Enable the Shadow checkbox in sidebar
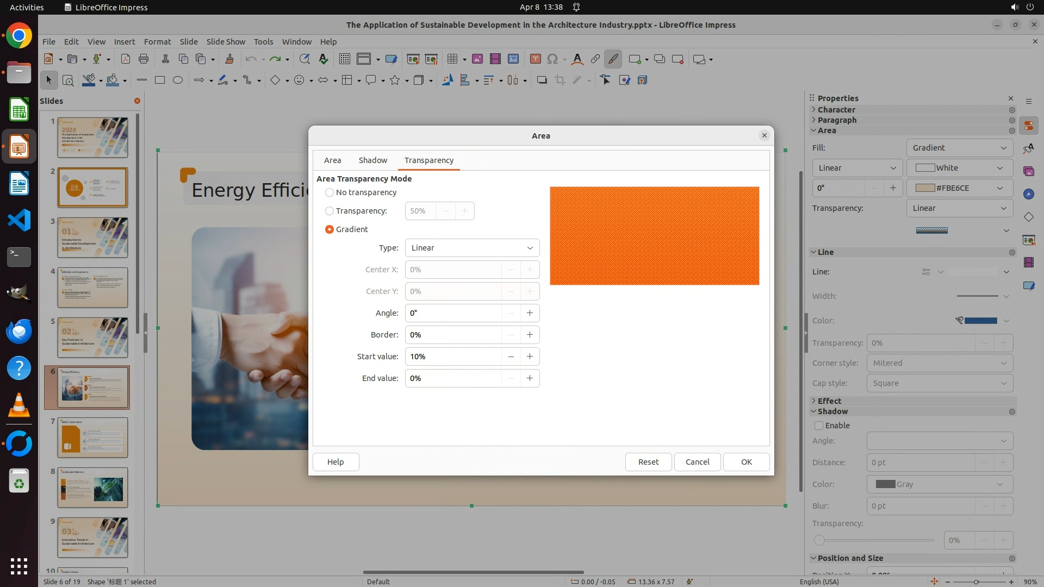 (819, 426)
